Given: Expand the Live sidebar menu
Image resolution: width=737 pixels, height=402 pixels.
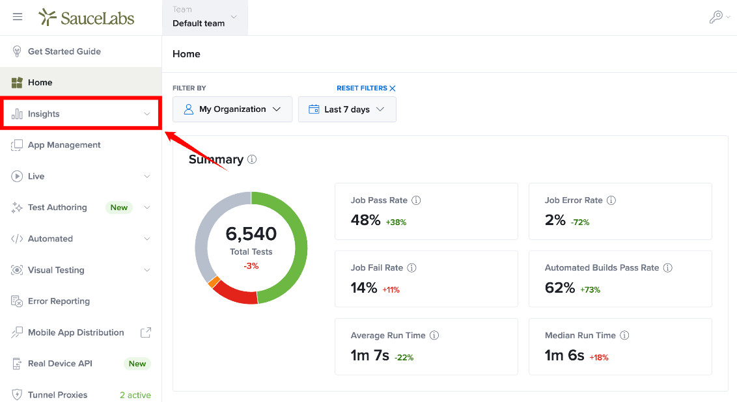Looking at the screenshot, I should coord(81,176).
